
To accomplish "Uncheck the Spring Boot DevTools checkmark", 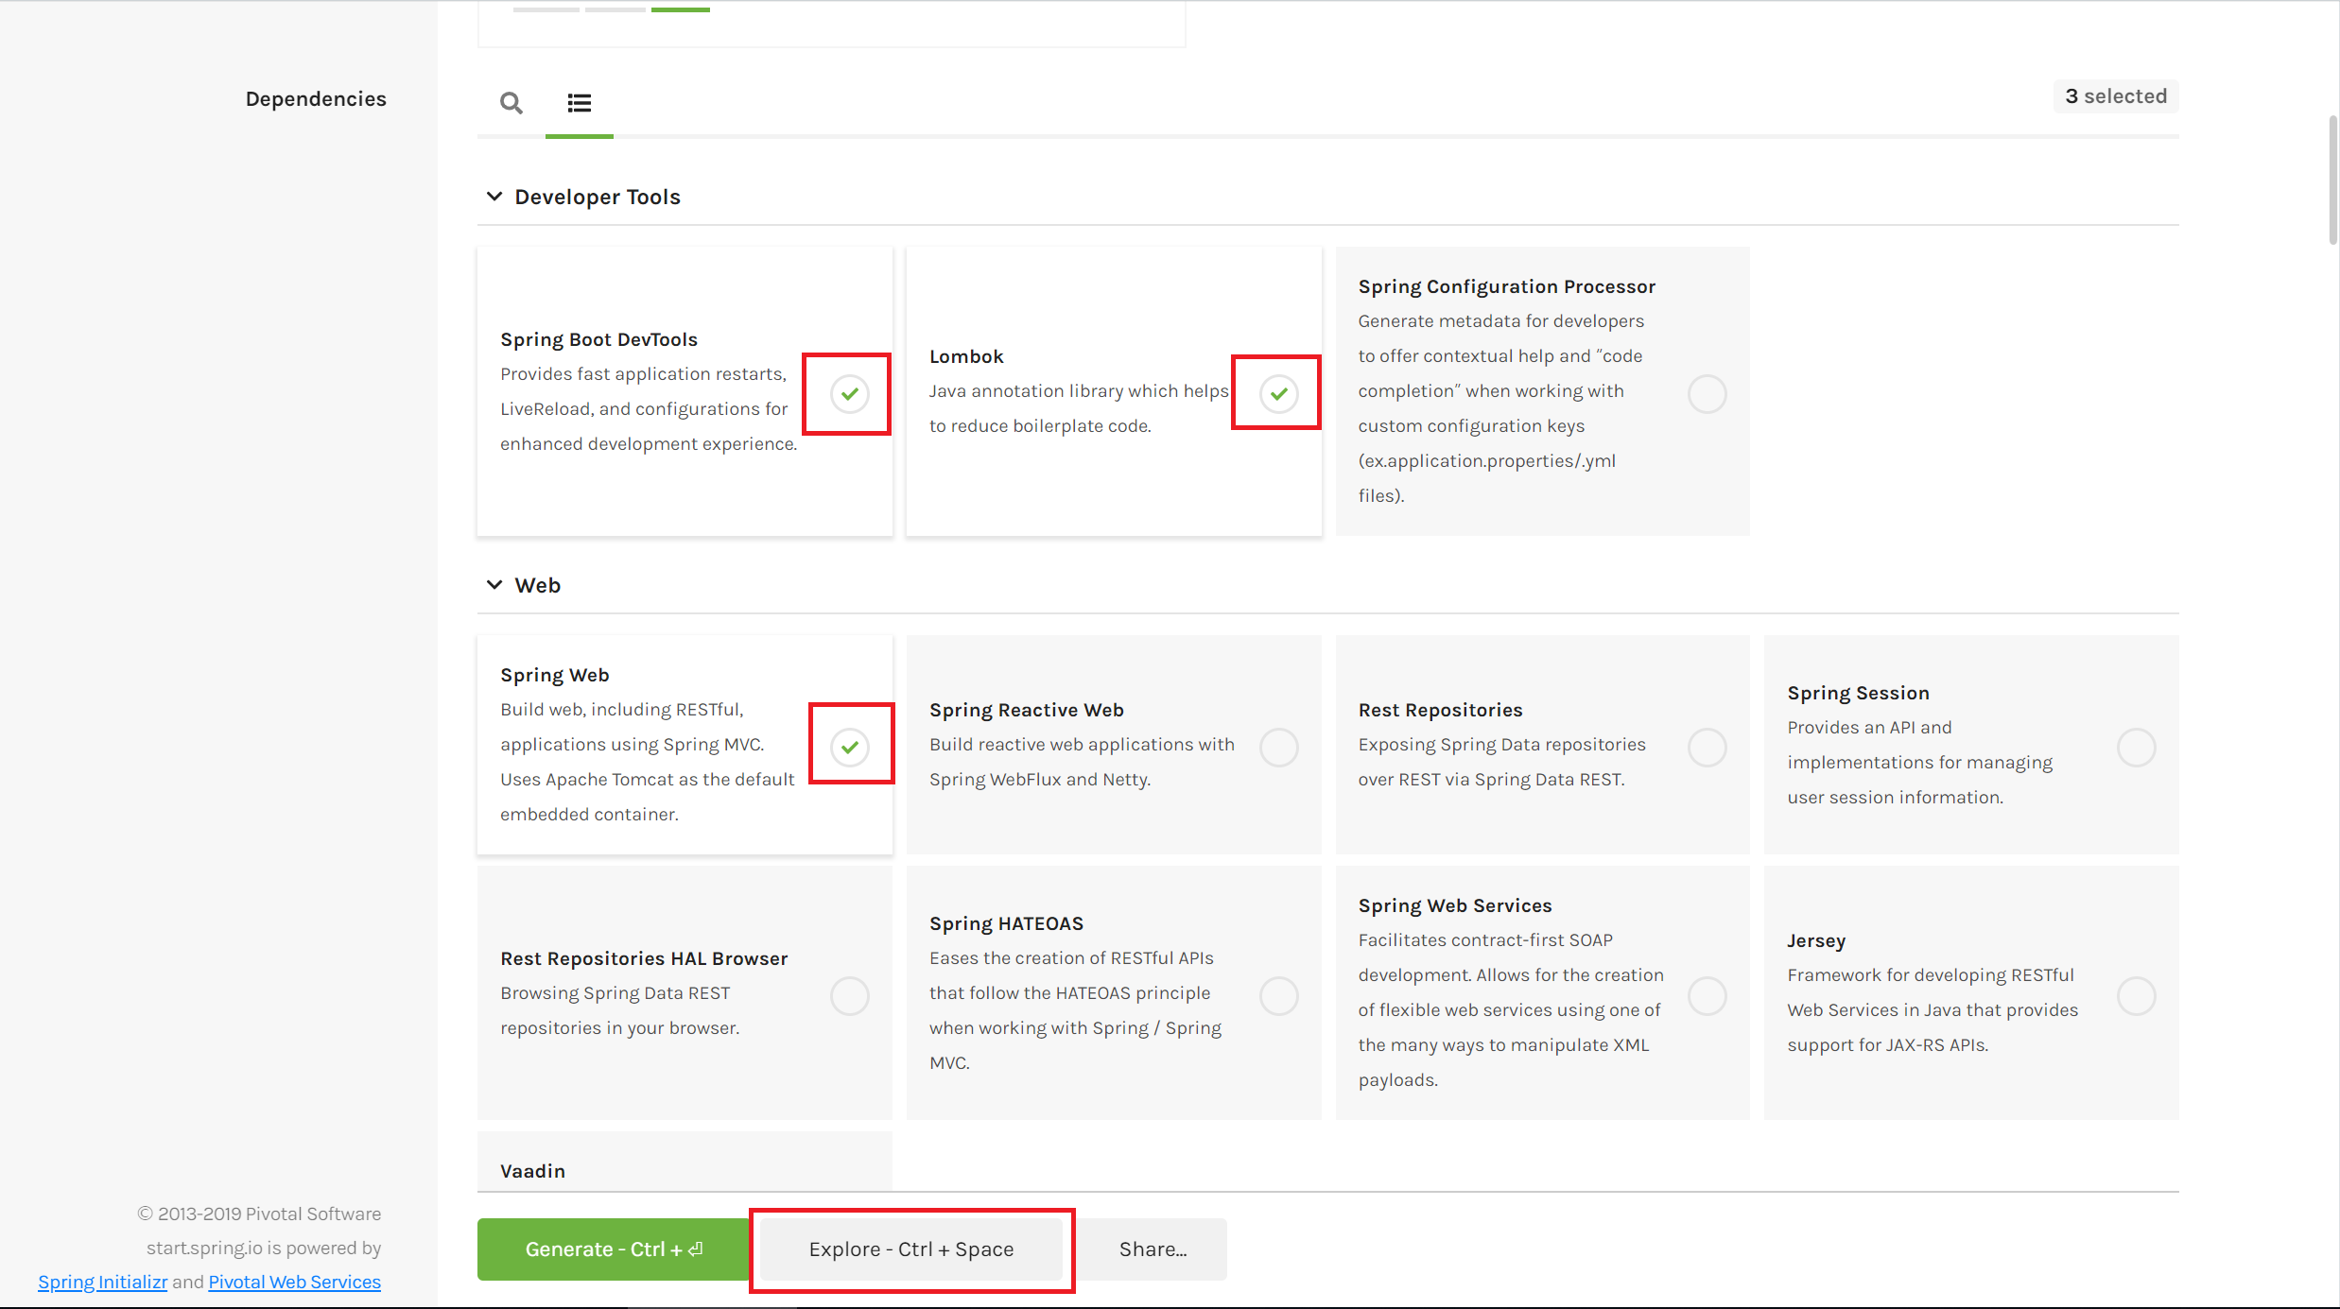I will tap(849, 393).
